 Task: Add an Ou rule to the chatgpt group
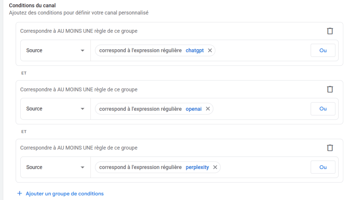(x=323, y=50)
